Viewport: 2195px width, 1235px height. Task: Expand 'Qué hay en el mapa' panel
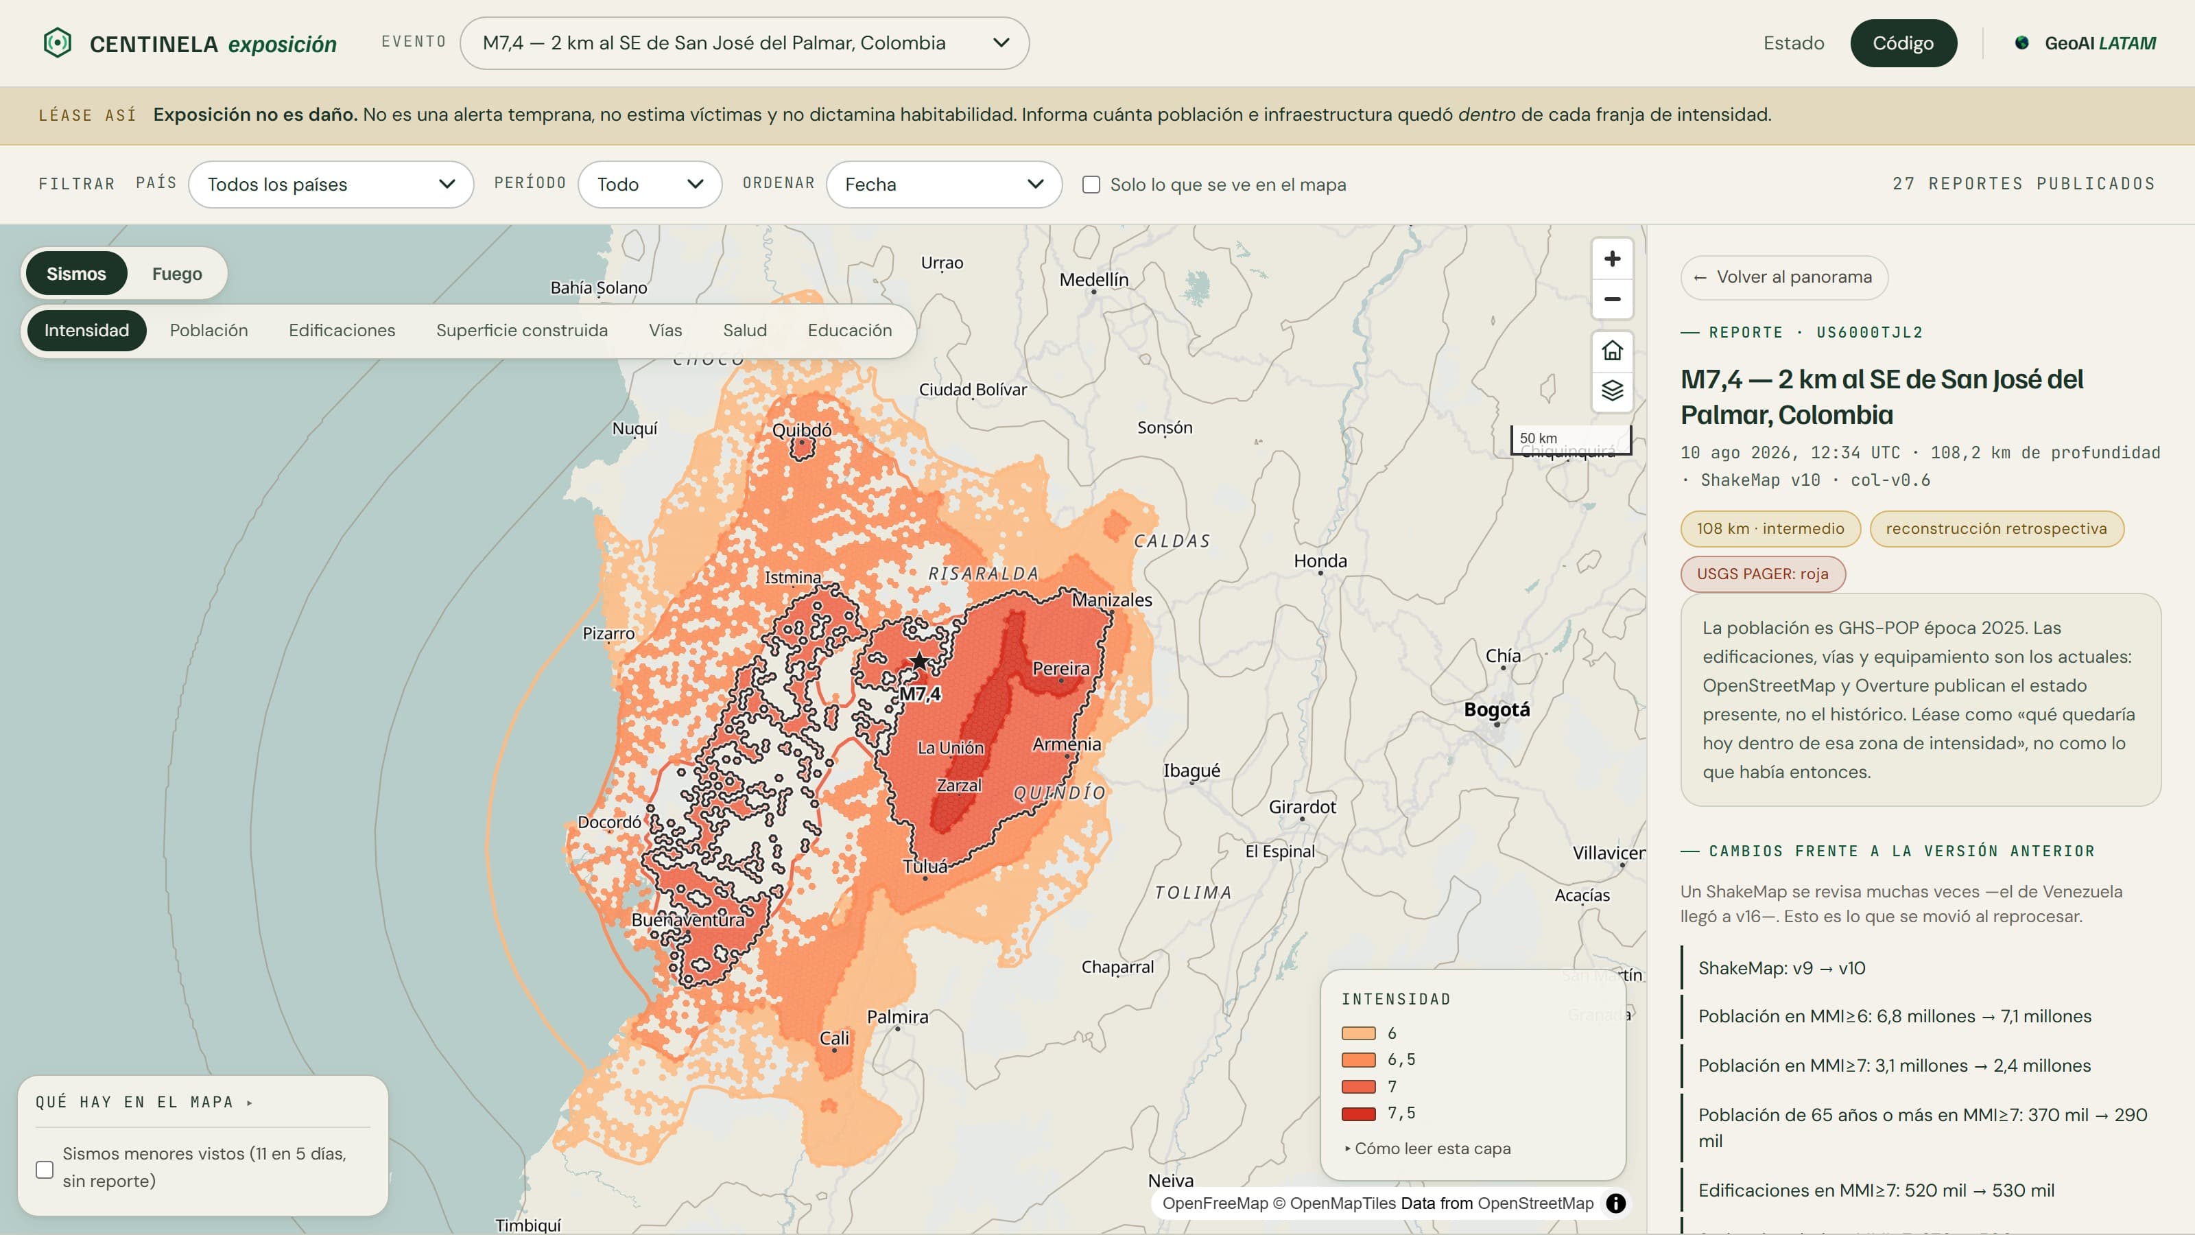click(x=144, y=1102)
